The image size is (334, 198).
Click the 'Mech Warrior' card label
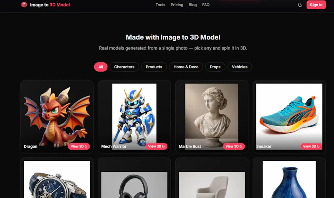[x=114, y=147]
